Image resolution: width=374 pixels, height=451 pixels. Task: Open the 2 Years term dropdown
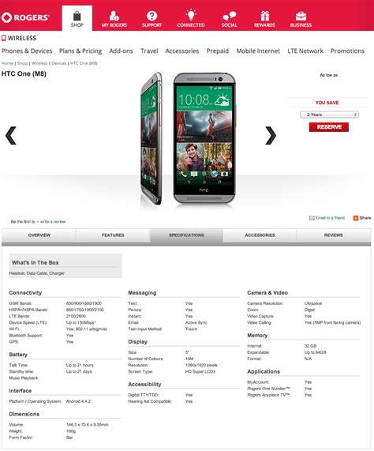point(329,115)
